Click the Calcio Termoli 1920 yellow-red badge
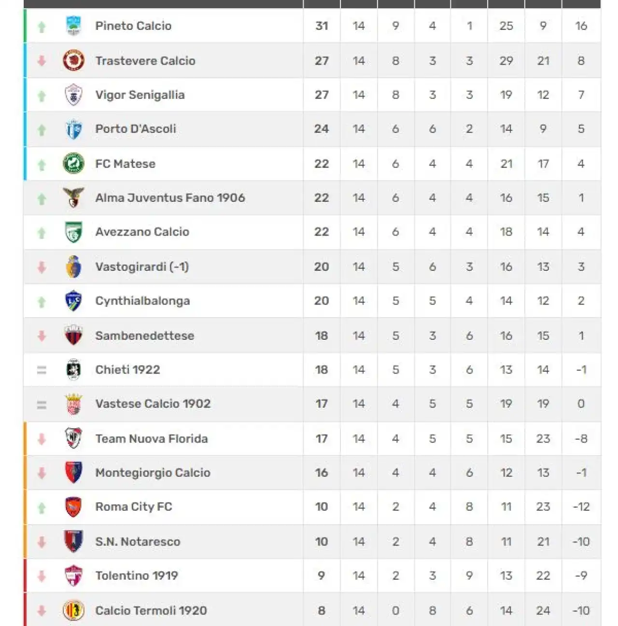 tap(73, 610)
